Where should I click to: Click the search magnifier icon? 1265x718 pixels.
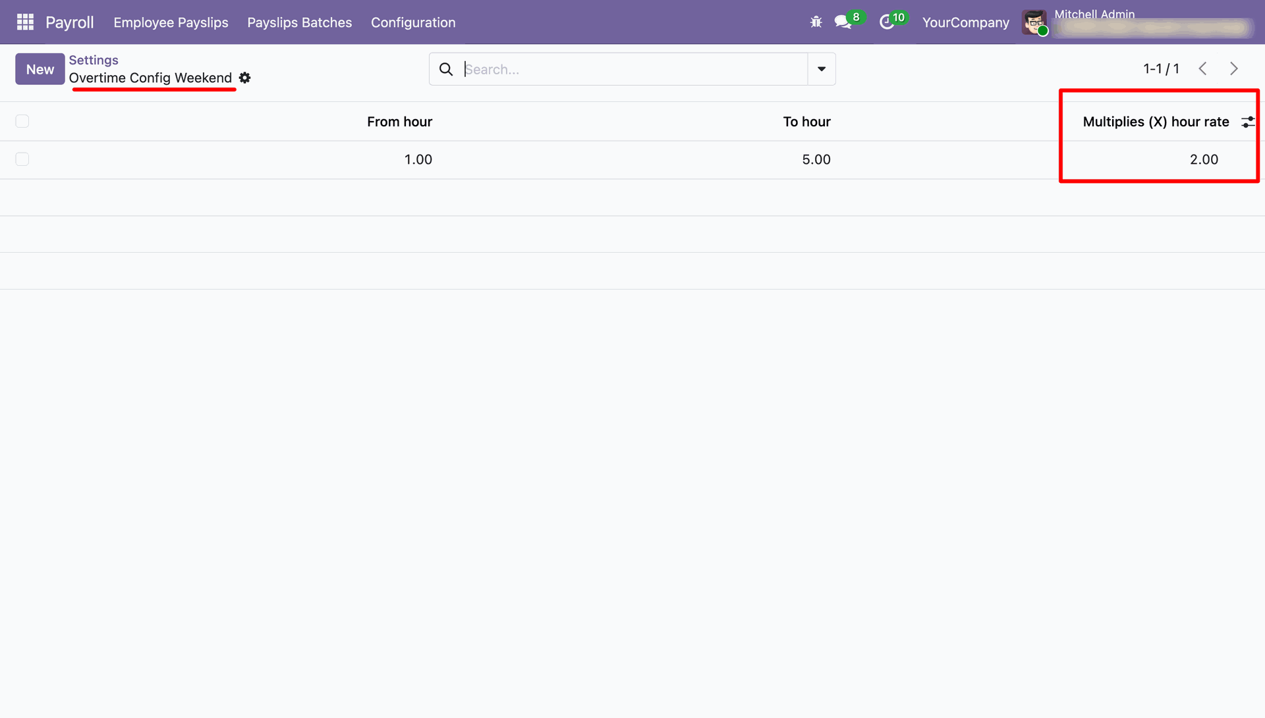(x=446, y=69)
